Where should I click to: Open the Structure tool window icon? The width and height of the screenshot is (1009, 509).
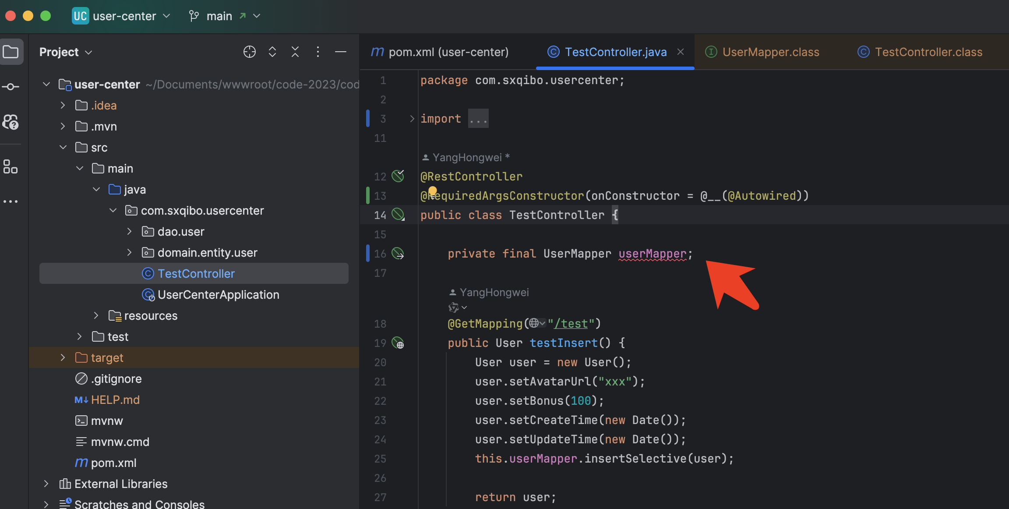click(x=11, y=166)
